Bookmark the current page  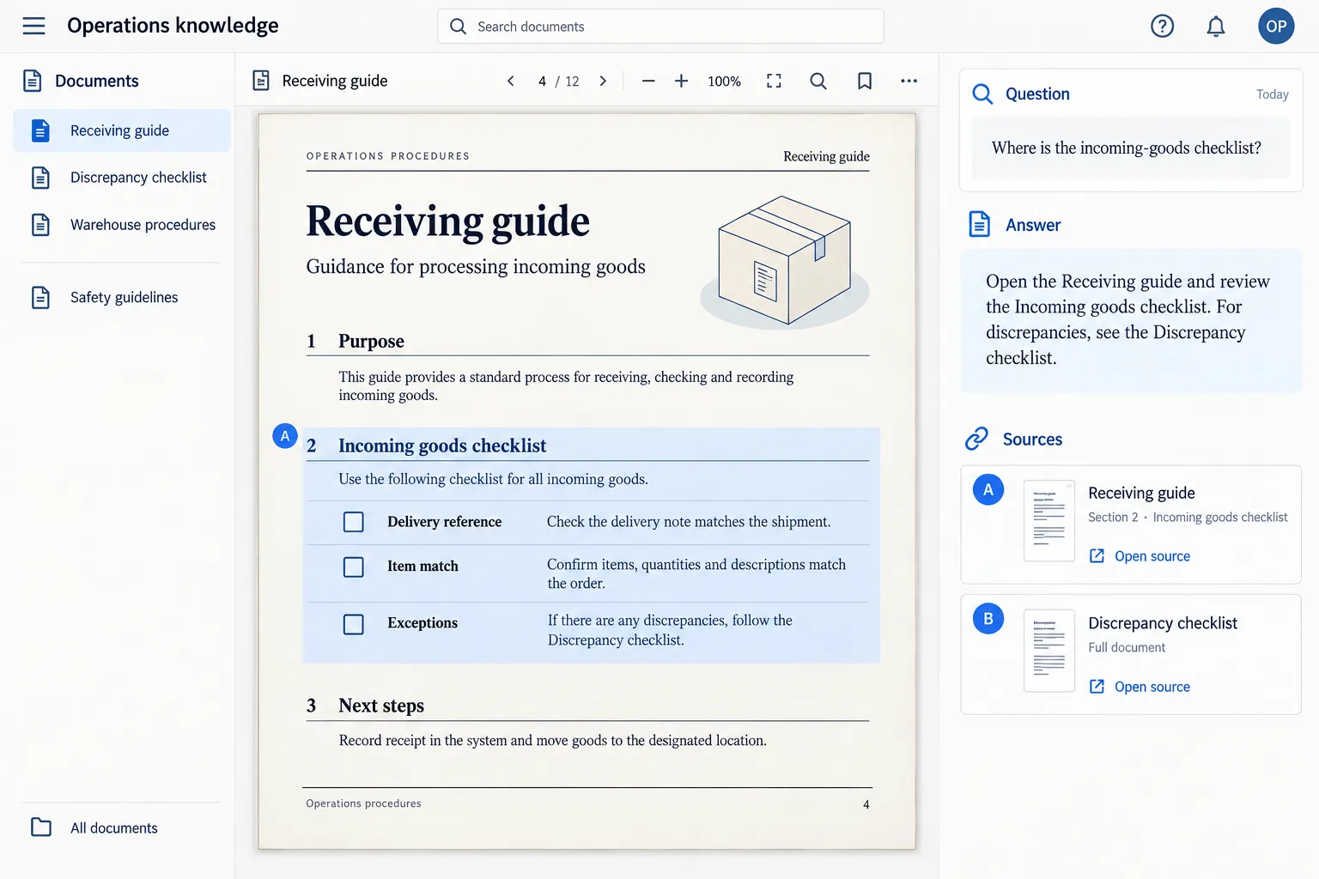(865, 81)
